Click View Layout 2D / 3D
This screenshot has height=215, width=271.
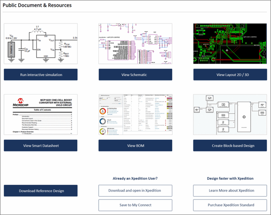pos(230,75)
